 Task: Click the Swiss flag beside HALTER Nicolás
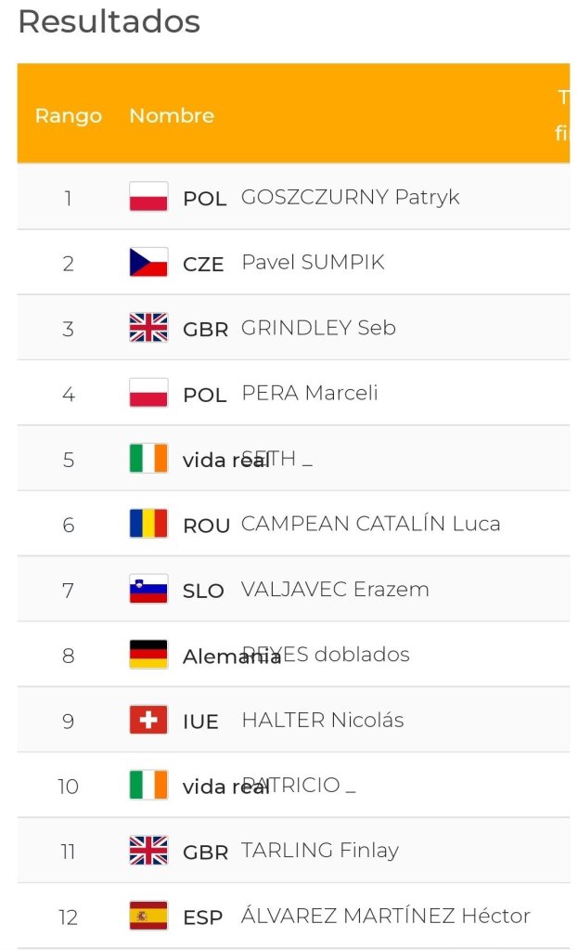pyautogui.click(x=148, y=720)
